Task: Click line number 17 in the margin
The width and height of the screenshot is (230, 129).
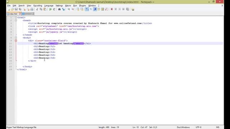Action: (x=10, y=64)
